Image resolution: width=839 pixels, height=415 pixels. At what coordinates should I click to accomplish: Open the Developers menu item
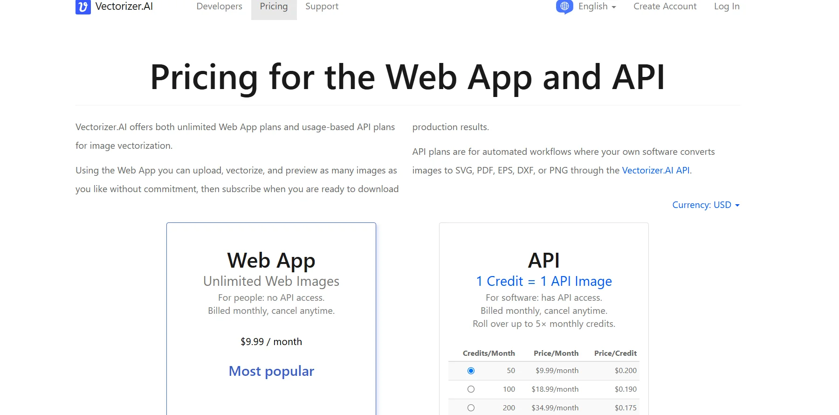tap(219, 7)
